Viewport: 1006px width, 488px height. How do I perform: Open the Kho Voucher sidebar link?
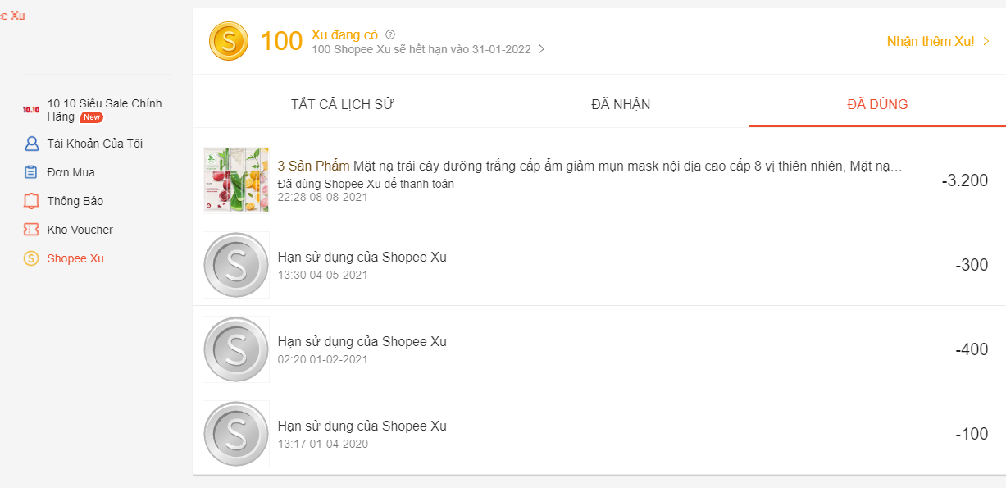(x=80, y=230)
